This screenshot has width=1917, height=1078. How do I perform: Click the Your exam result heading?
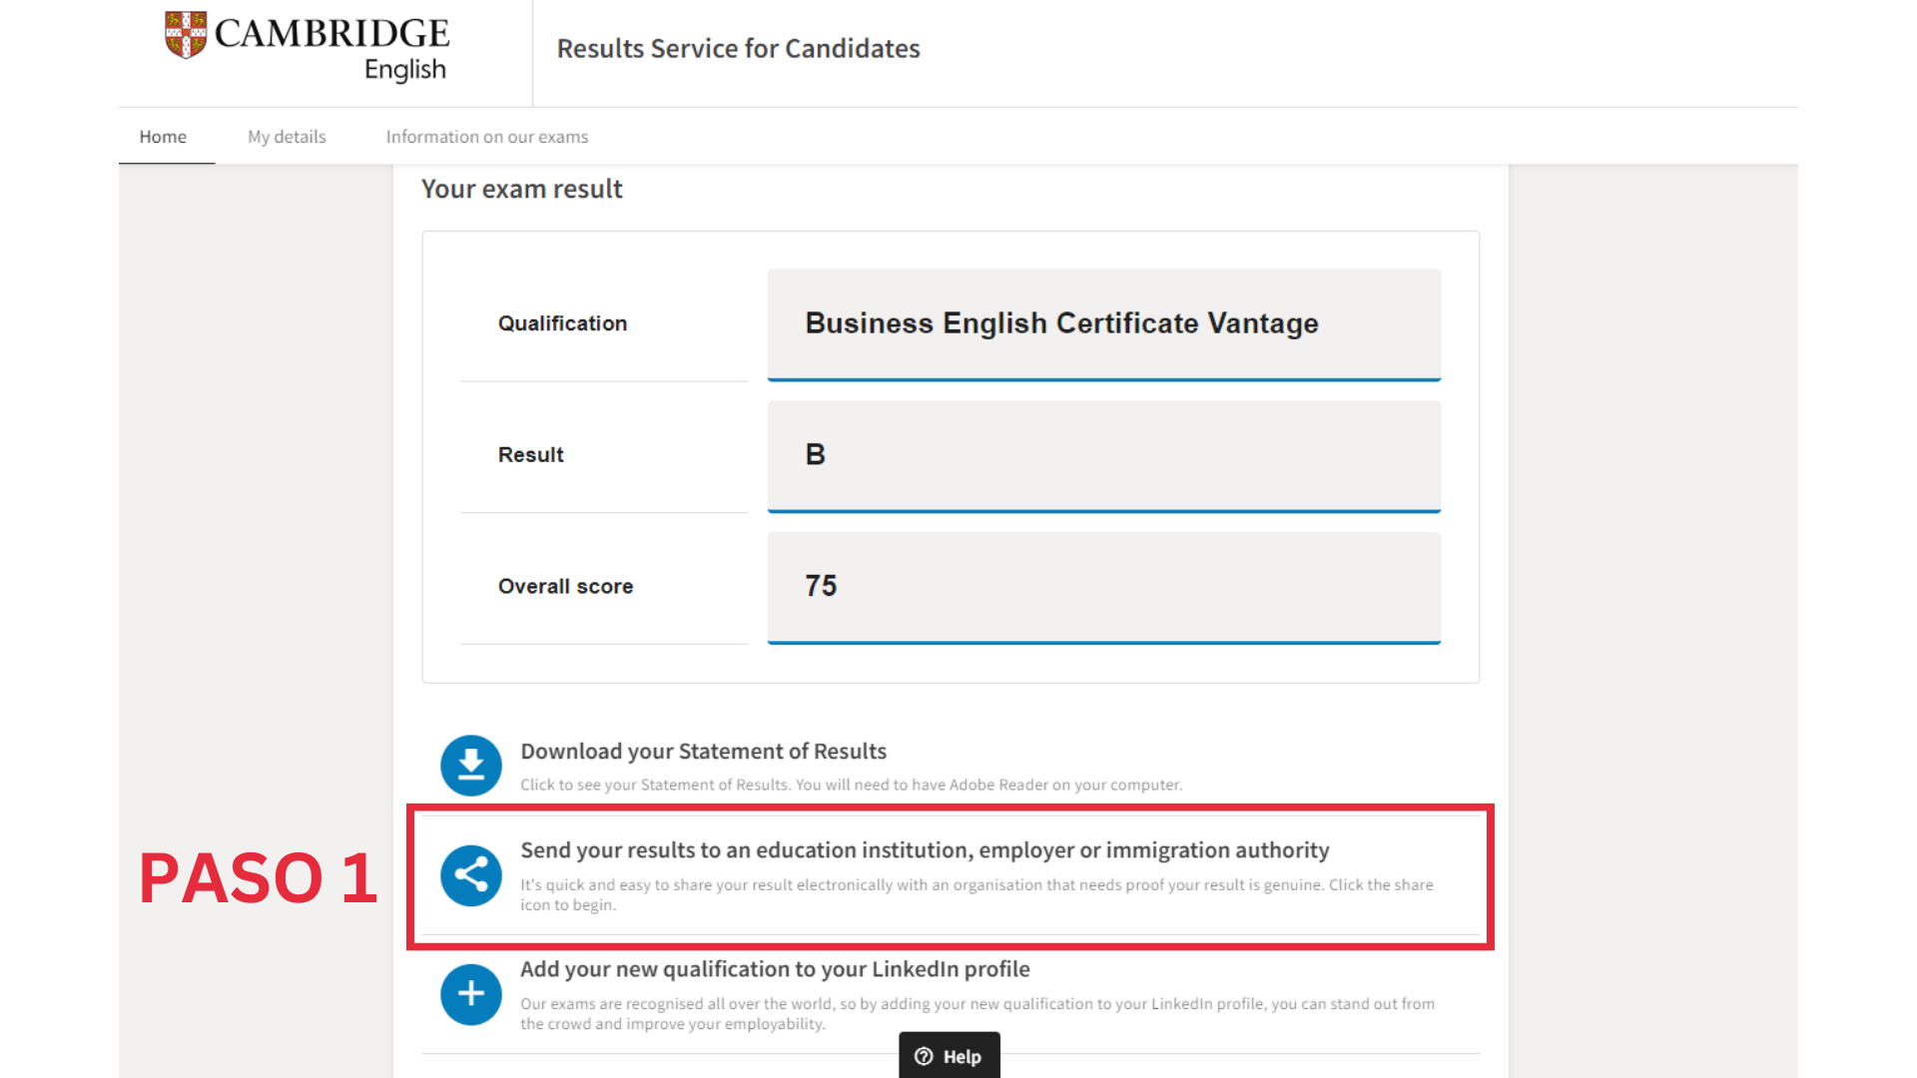tap(522, 190)
